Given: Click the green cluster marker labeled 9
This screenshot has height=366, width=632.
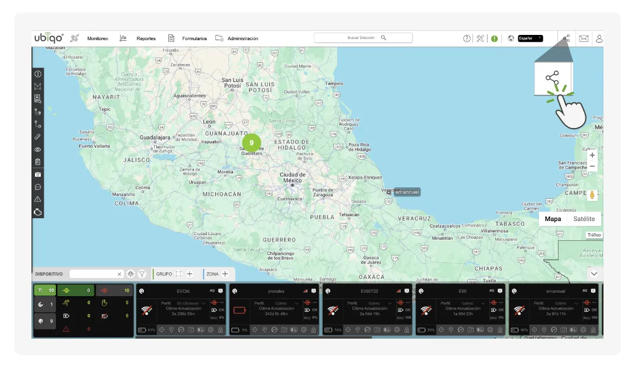Looking at the screenshot, I should pyautogui.click(x=252, y=143).
